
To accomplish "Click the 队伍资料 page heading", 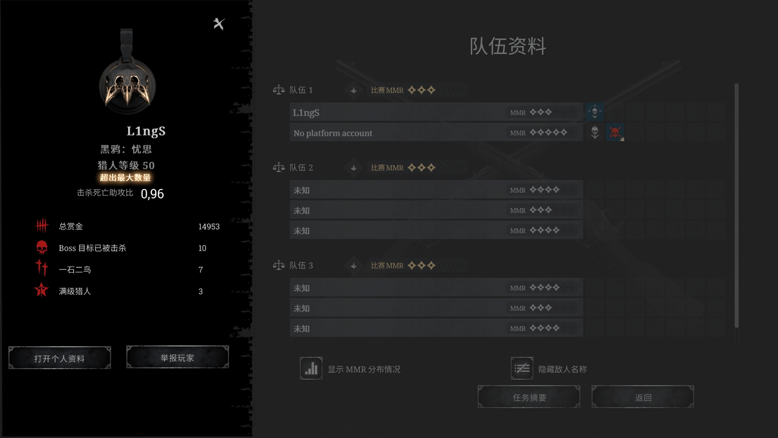I will point(508,46).
